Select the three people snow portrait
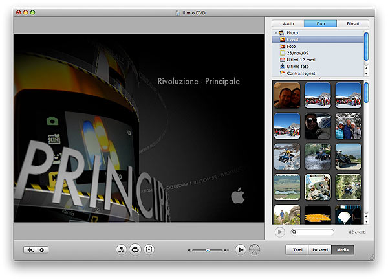 349,126
